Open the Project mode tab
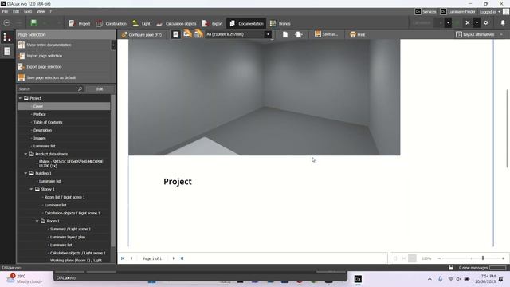The image size is (510, 287). 80,23
